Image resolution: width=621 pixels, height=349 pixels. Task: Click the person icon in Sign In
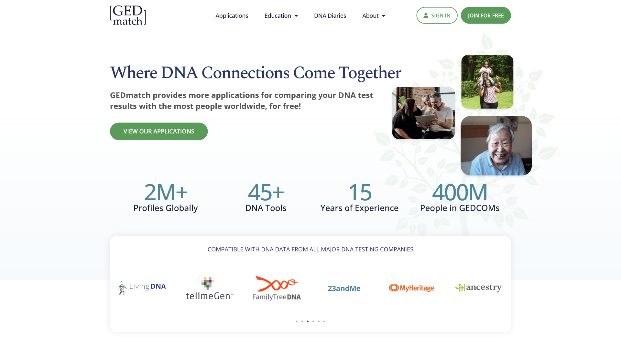tap(426, 15)
